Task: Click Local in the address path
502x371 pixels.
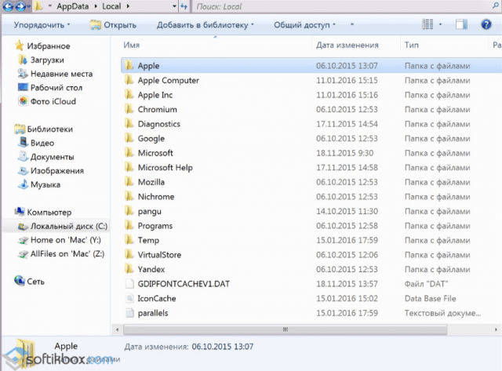Action: (111, 6)
